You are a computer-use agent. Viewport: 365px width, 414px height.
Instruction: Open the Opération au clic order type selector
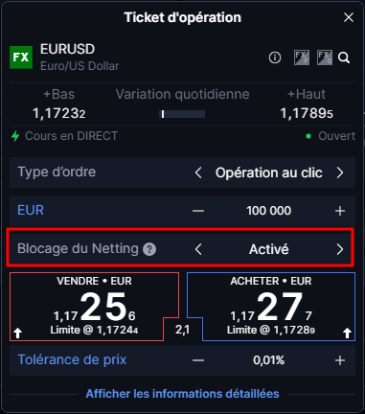tap(269, 172)
